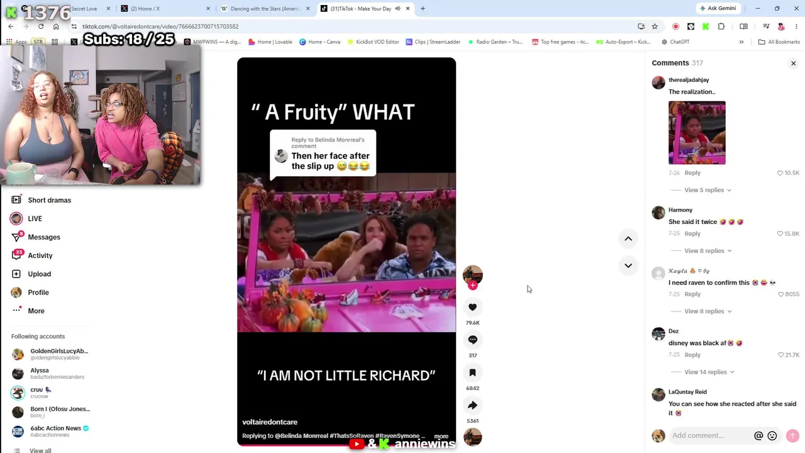805x453 pixels.
Task: Save the video to Favorites with the bookmark button
Action: (472, 372)
